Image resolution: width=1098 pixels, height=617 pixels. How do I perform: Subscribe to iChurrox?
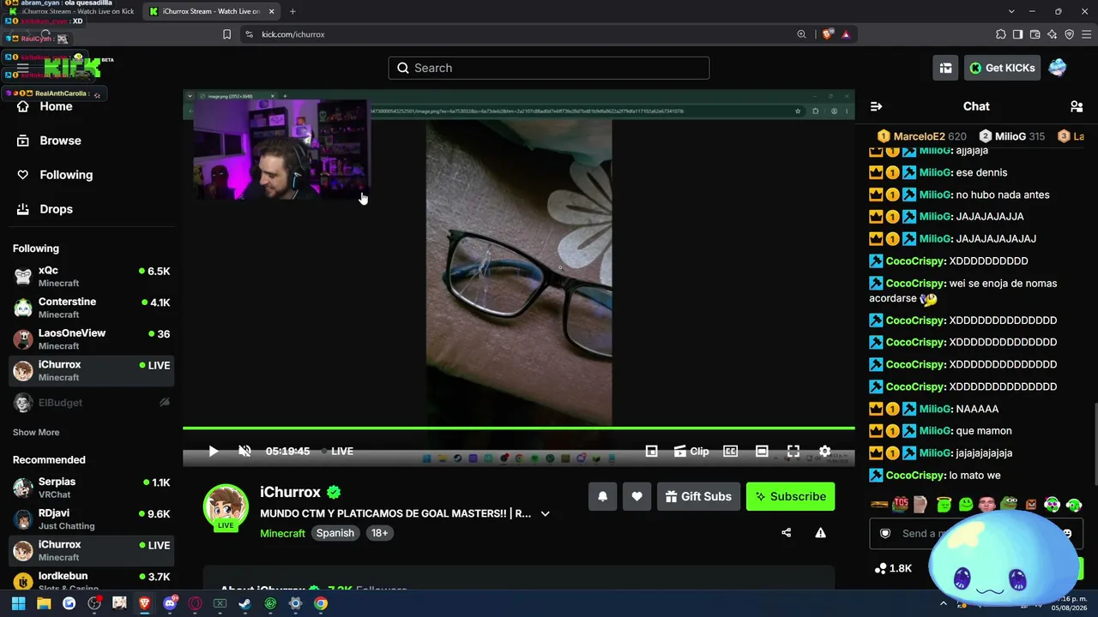[x=790, y=496]
